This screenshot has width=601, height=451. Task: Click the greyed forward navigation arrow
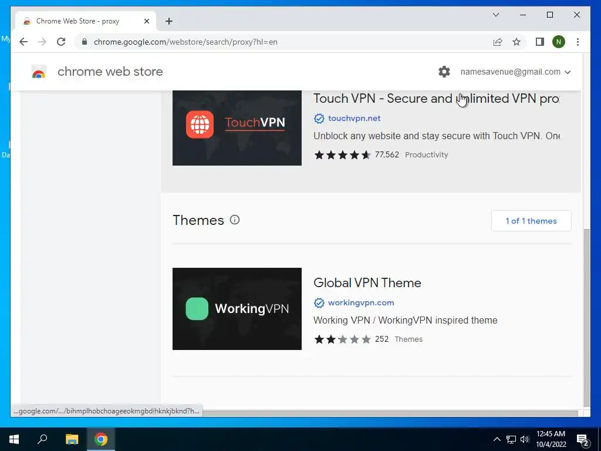(x=42, y=42)
